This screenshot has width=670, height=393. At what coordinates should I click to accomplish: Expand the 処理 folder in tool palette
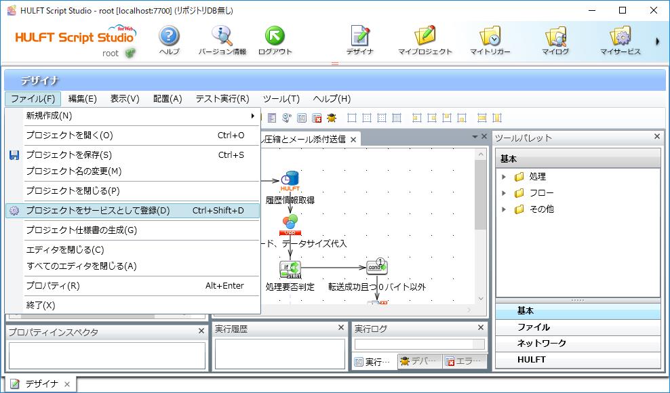[504, 177]
